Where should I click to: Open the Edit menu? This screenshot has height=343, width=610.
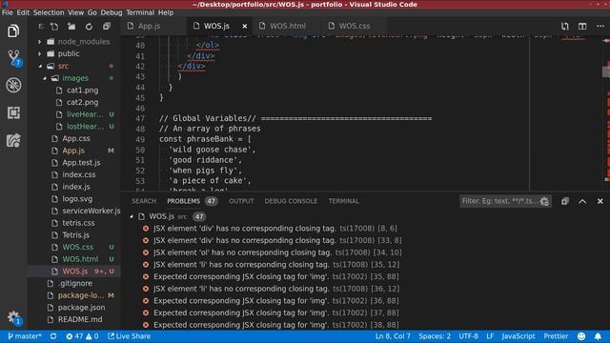(x=23, y=12)
